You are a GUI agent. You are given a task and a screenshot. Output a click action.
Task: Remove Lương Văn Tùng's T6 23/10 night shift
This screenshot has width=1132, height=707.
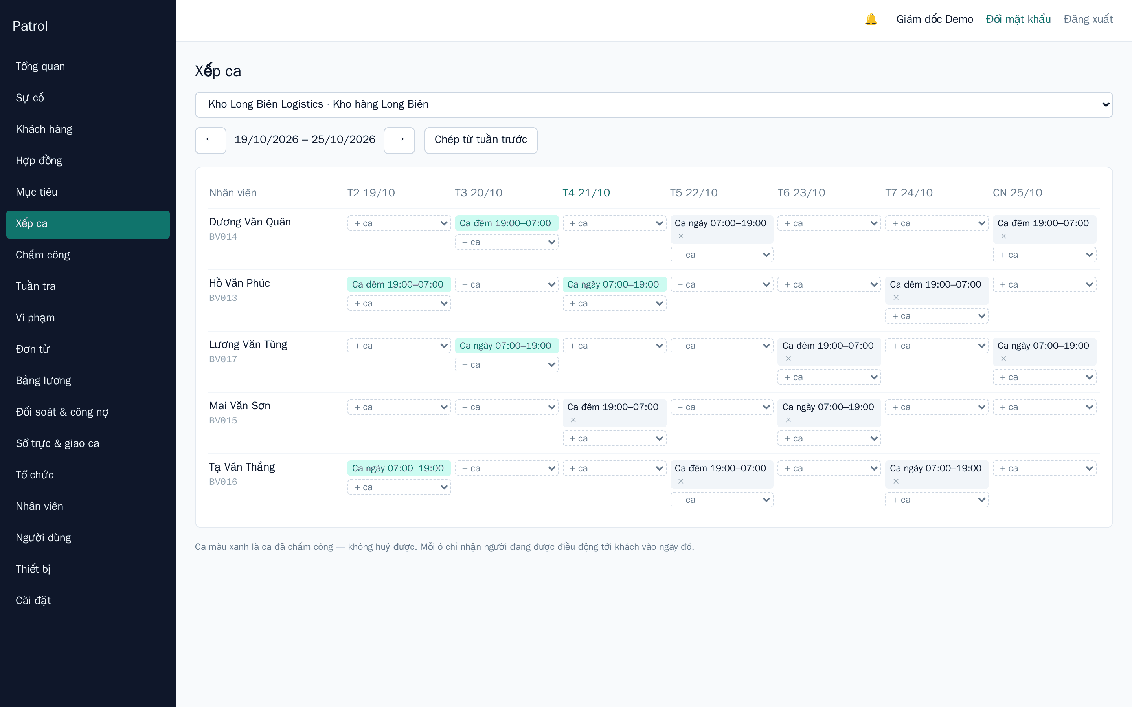(x=788, y=359)
